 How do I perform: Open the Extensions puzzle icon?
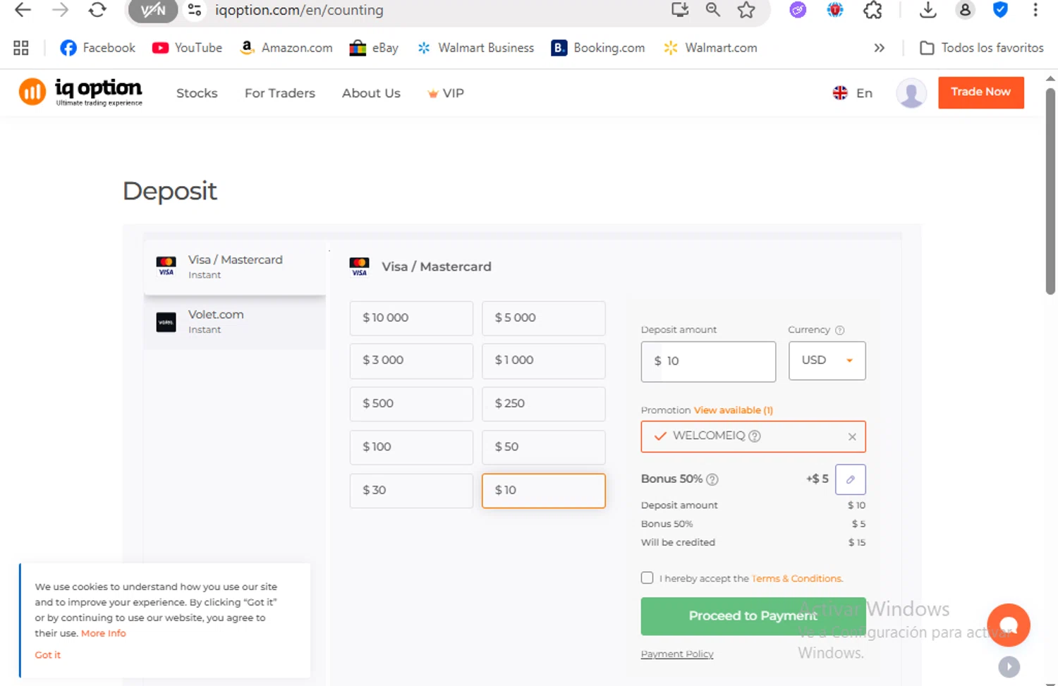click(872, 10)
